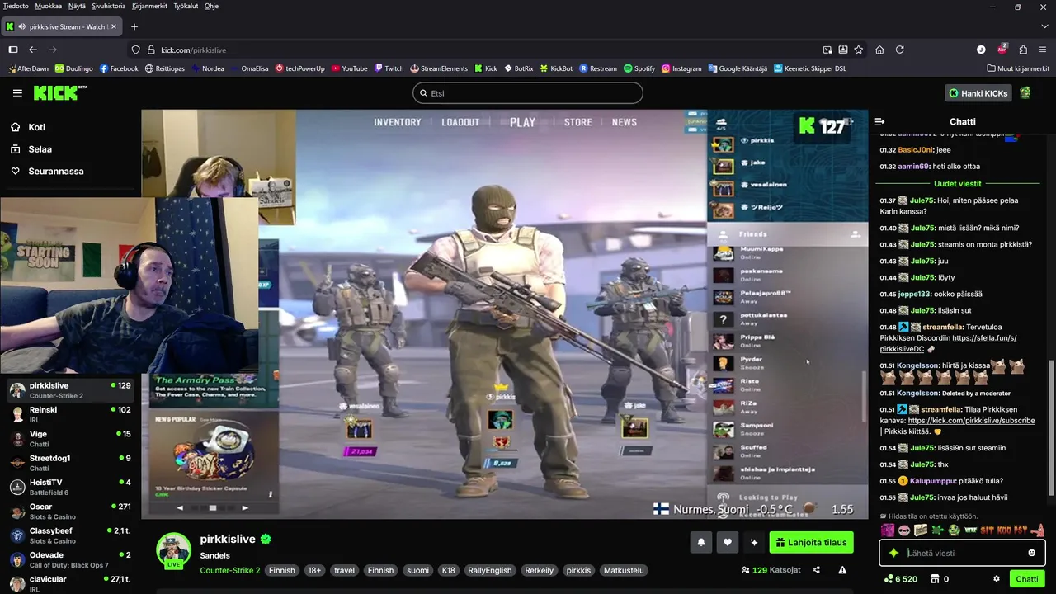Open Firefox sidebar toggle icon
Screen dimensions: 1056x594
[x=13, y=49]
